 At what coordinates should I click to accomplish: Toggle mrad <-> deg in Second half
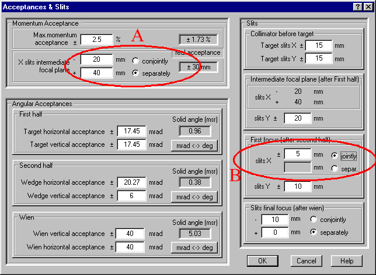click(x=194, y=196)
